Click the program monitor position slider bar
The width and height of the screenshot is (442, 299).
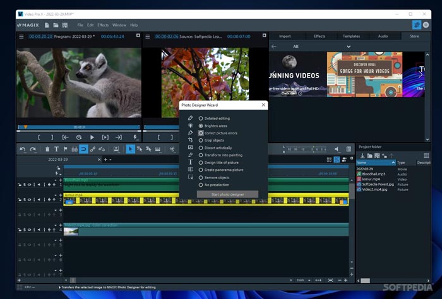pos(79,127)
